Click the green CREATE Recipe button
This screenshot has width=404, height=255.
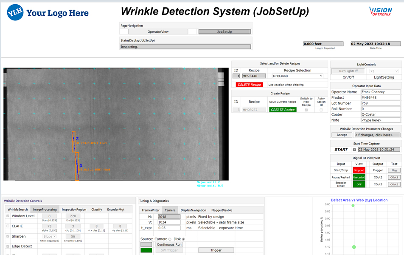(283, 110)
